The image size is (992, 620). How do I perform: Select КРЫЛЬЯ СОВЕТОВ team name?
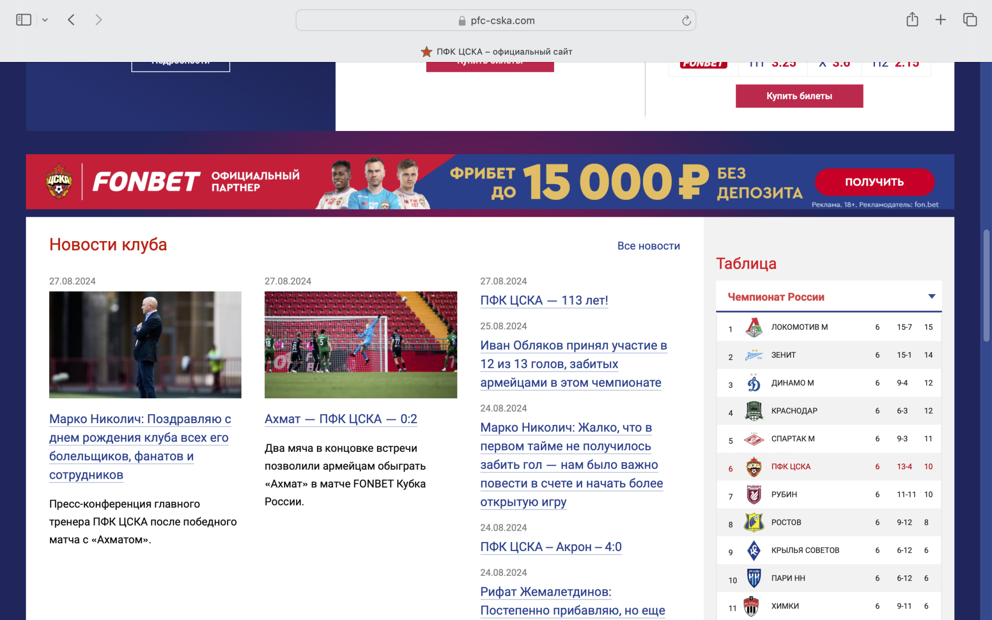pyautogui.click(x=805, y=550)
